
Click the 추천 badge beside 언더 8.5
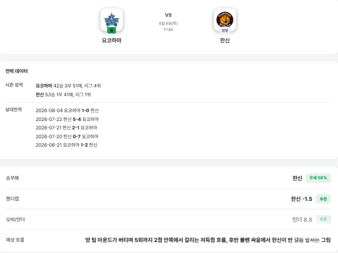click(323, 219)
